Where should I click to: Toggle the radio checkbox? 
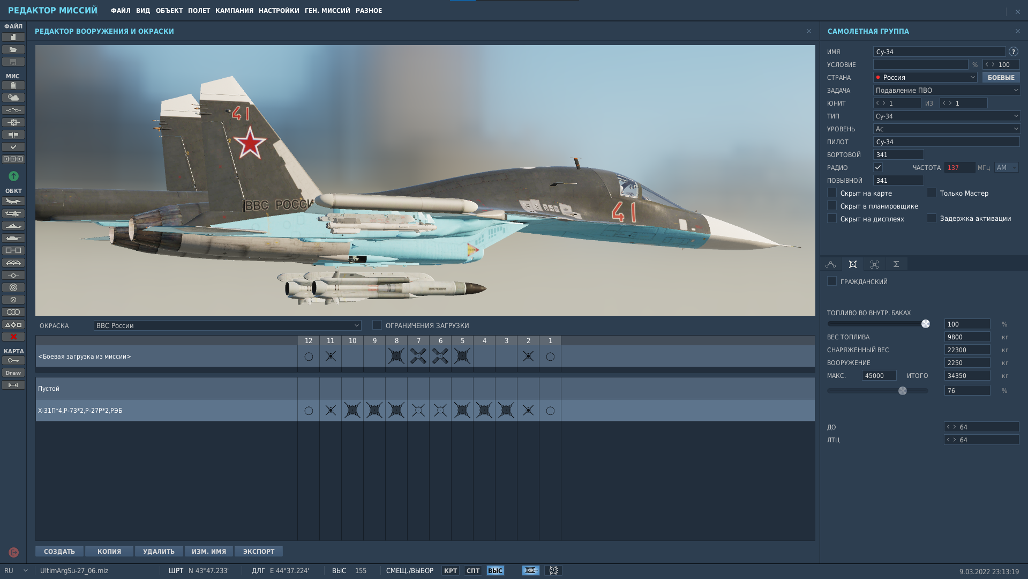coord(878,167)
